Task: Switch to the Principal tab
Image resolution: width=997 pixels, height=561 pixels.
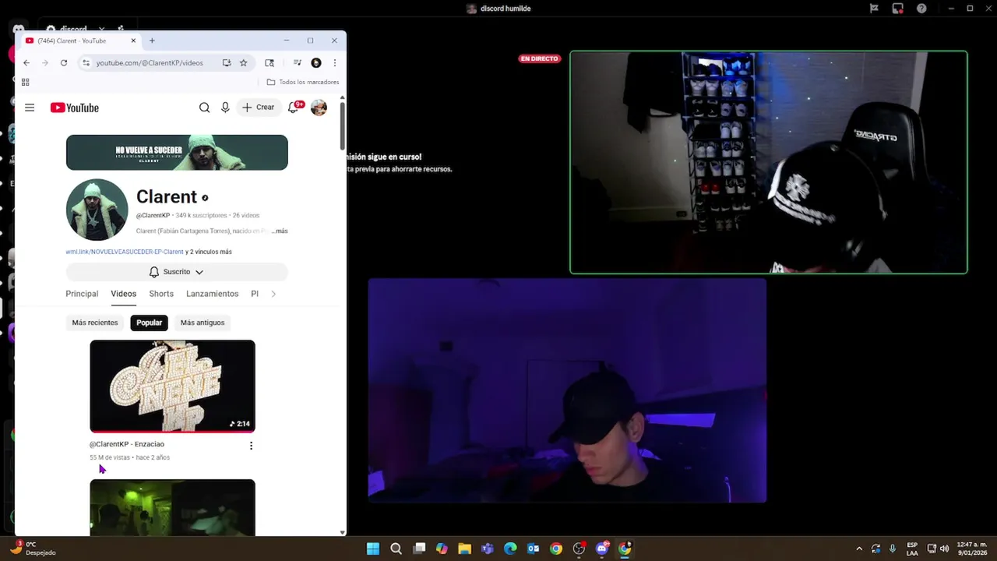Action: (x=82, y=294)
